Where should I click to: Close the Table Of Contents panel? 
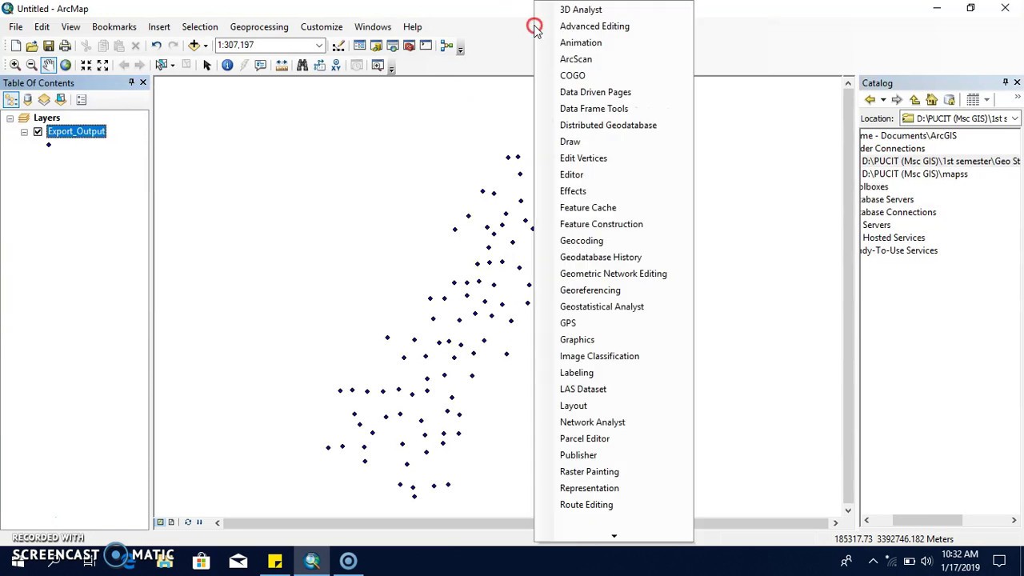click(x=143, y=82)
